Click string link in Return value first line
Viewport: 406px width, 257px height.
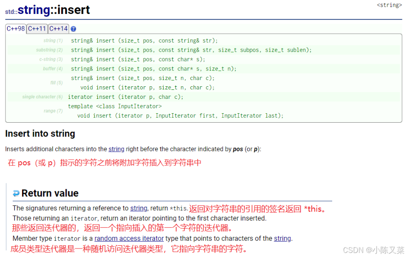point(139,208)
